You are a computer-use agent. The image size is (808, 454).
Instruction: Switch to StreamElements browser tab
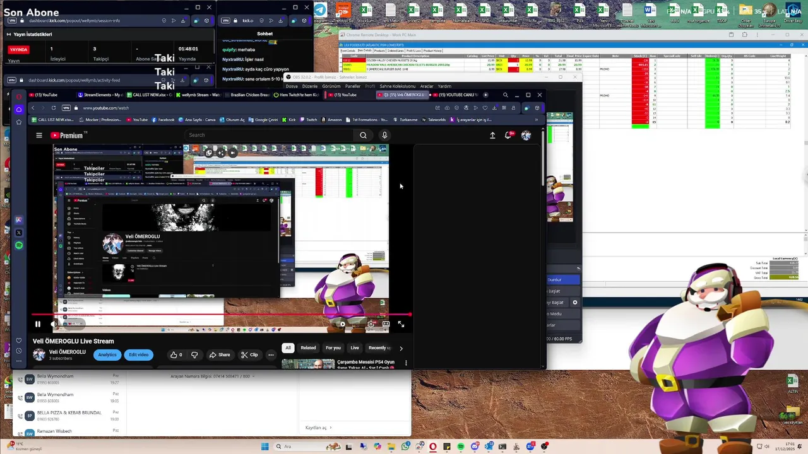click(101, 95)
